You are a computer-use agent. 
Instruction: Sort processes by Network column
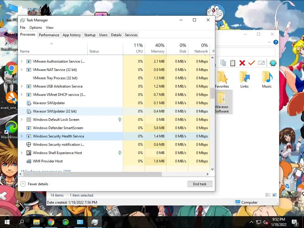click(x=199, y=48)
